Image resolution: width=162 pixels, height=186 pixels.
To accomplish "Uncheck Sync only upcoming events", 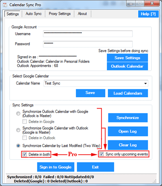I will [x=101, y=154].
